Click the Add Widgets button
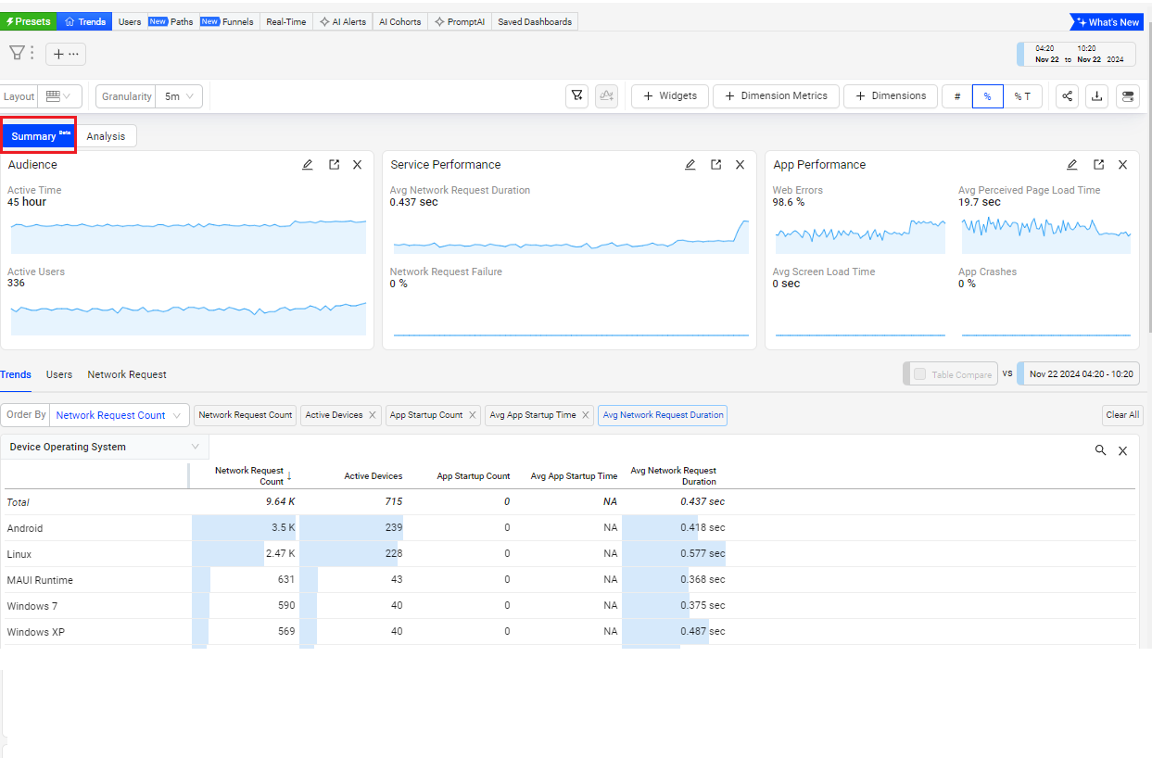This screenshot has height=758, width=1152. [670, 96]
